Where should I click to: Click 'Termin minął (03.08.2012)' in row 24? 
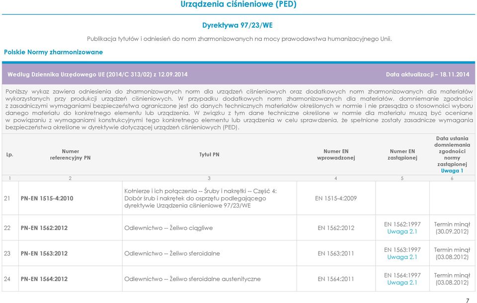click(x=452, y=279)
